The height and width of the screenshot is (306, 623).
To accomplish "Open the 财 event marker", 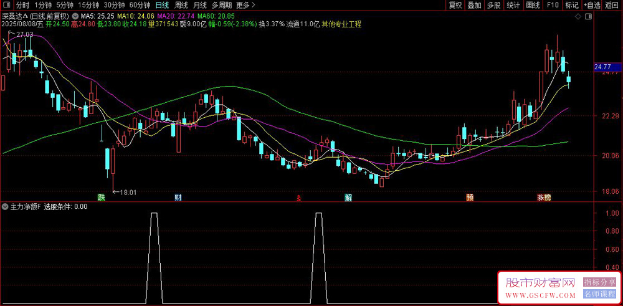I will 178,197.
